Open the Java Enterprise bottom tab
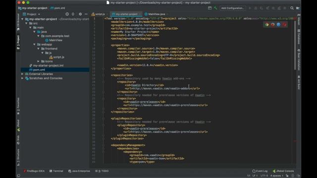 click(x=79, y=171)
